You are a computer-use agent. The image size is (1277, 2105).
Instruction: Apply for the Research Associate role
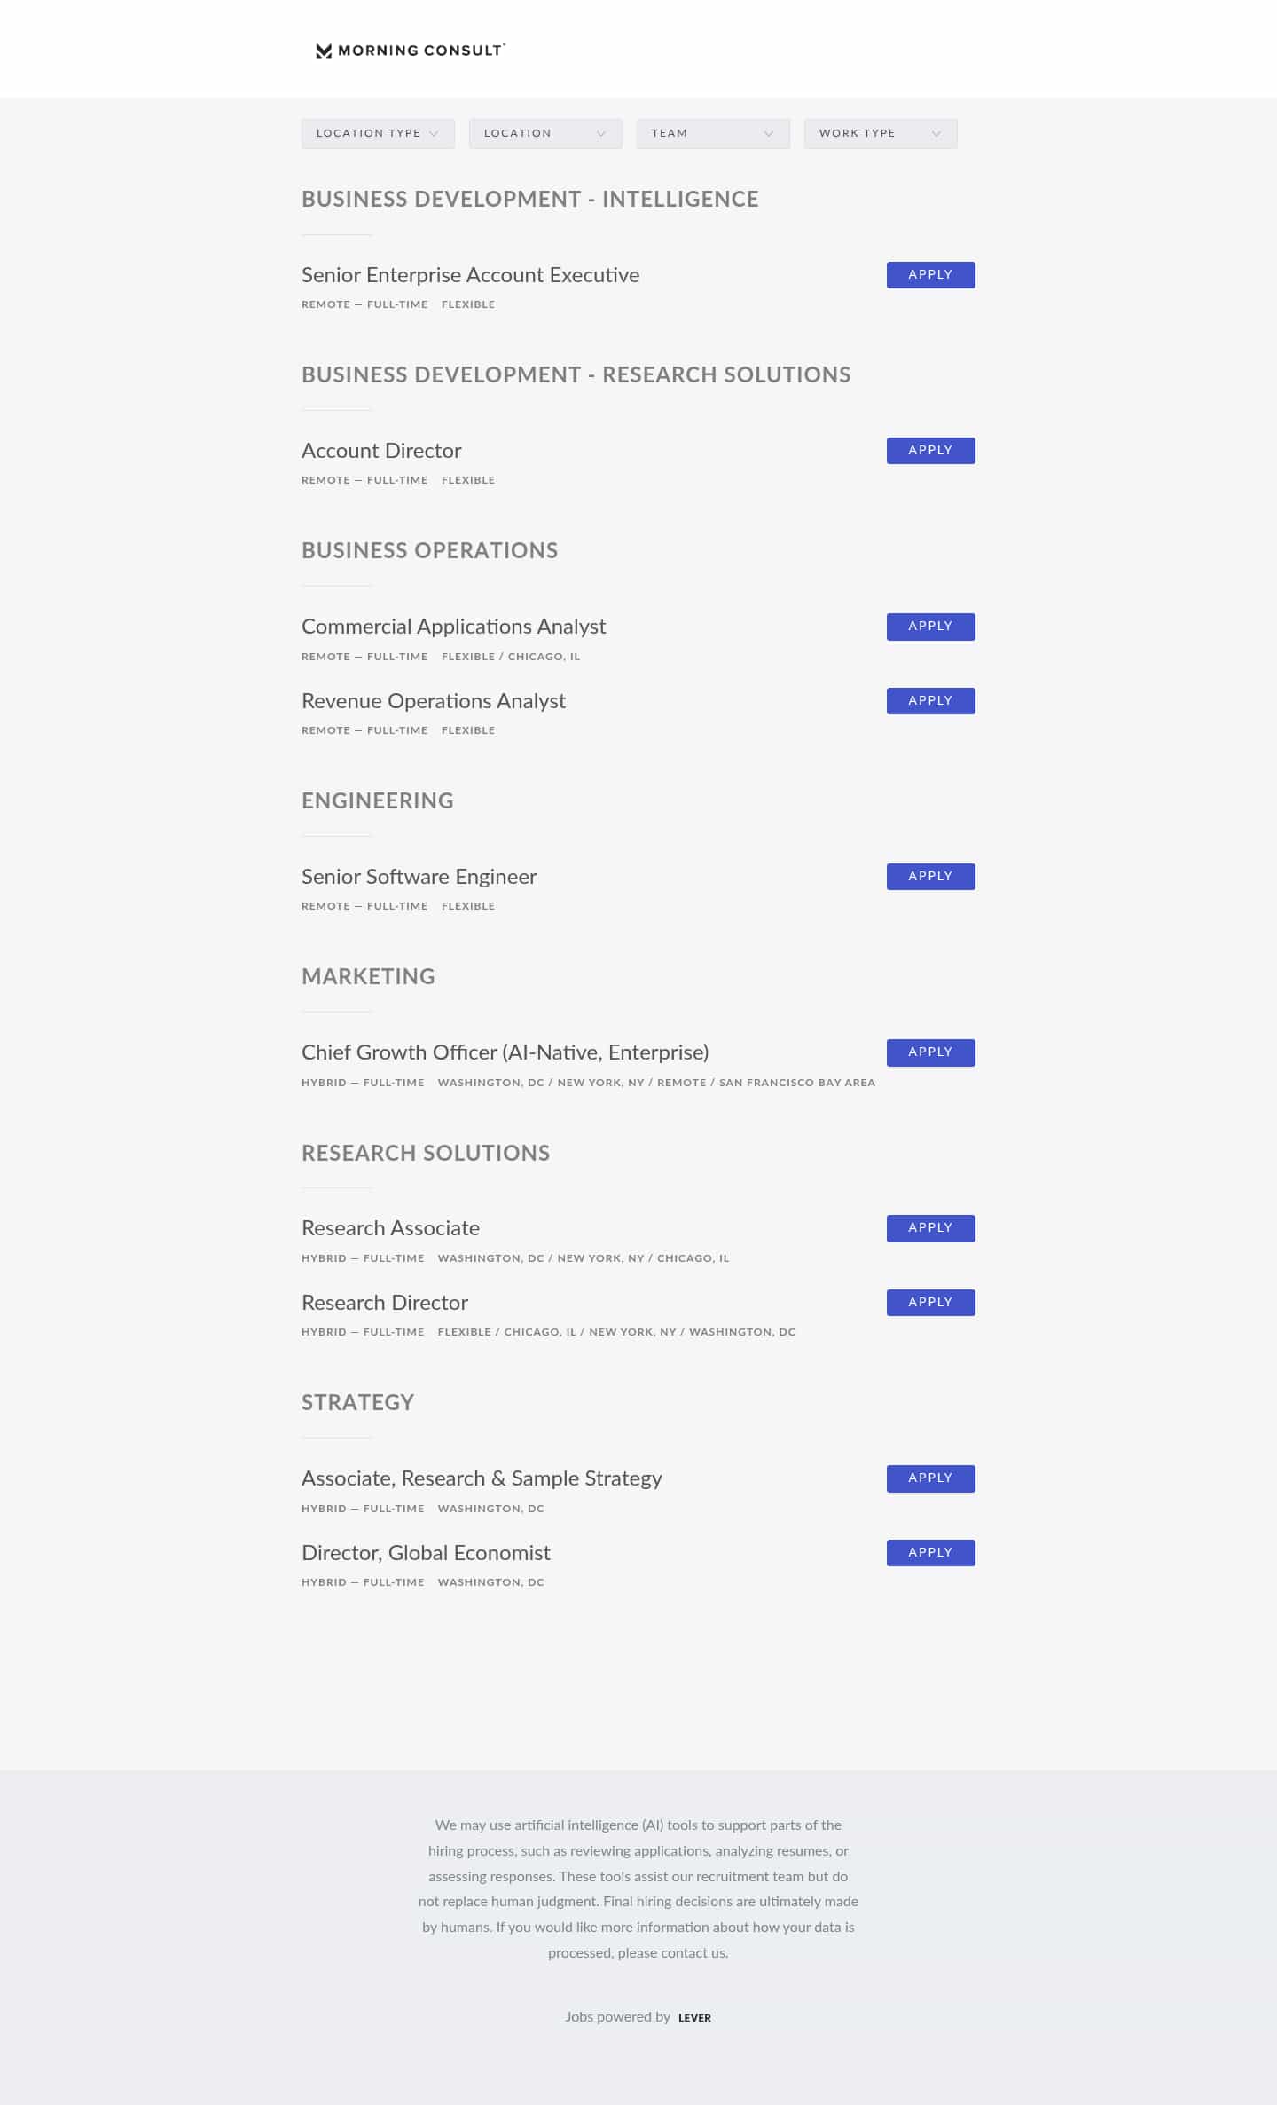(x=929, y=1228)
